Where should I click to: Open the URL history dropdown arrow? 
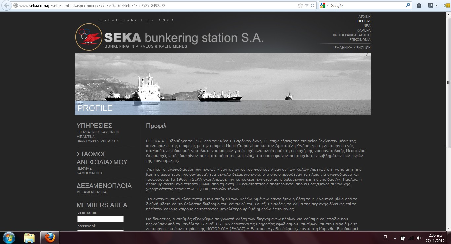click(307, 6)
